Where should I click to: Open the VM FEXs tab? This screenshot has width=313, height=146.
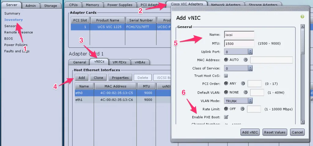(120, 62)
